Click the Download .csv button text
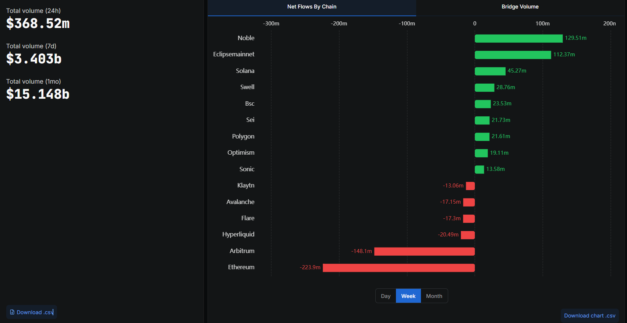Screen dimensions: 627x323 35,312
